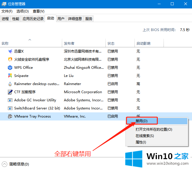
Task: Select Rainmeter desktop custo... entry
Action: (x=37, y=84)
